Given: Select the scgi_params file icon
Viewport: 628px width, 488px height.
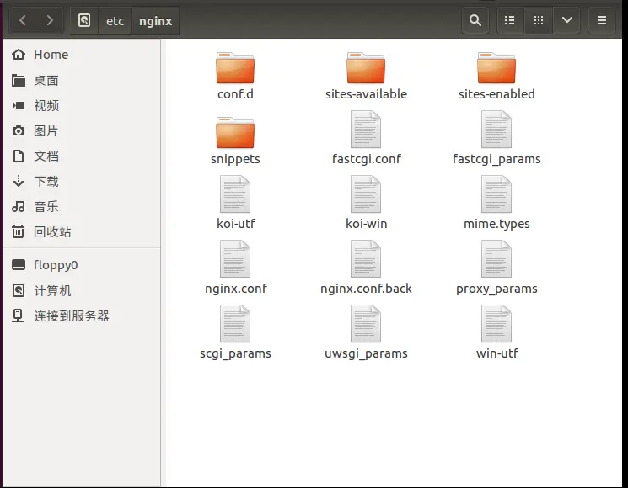Looking at the screenshot, I should click(x=235, y=324).
